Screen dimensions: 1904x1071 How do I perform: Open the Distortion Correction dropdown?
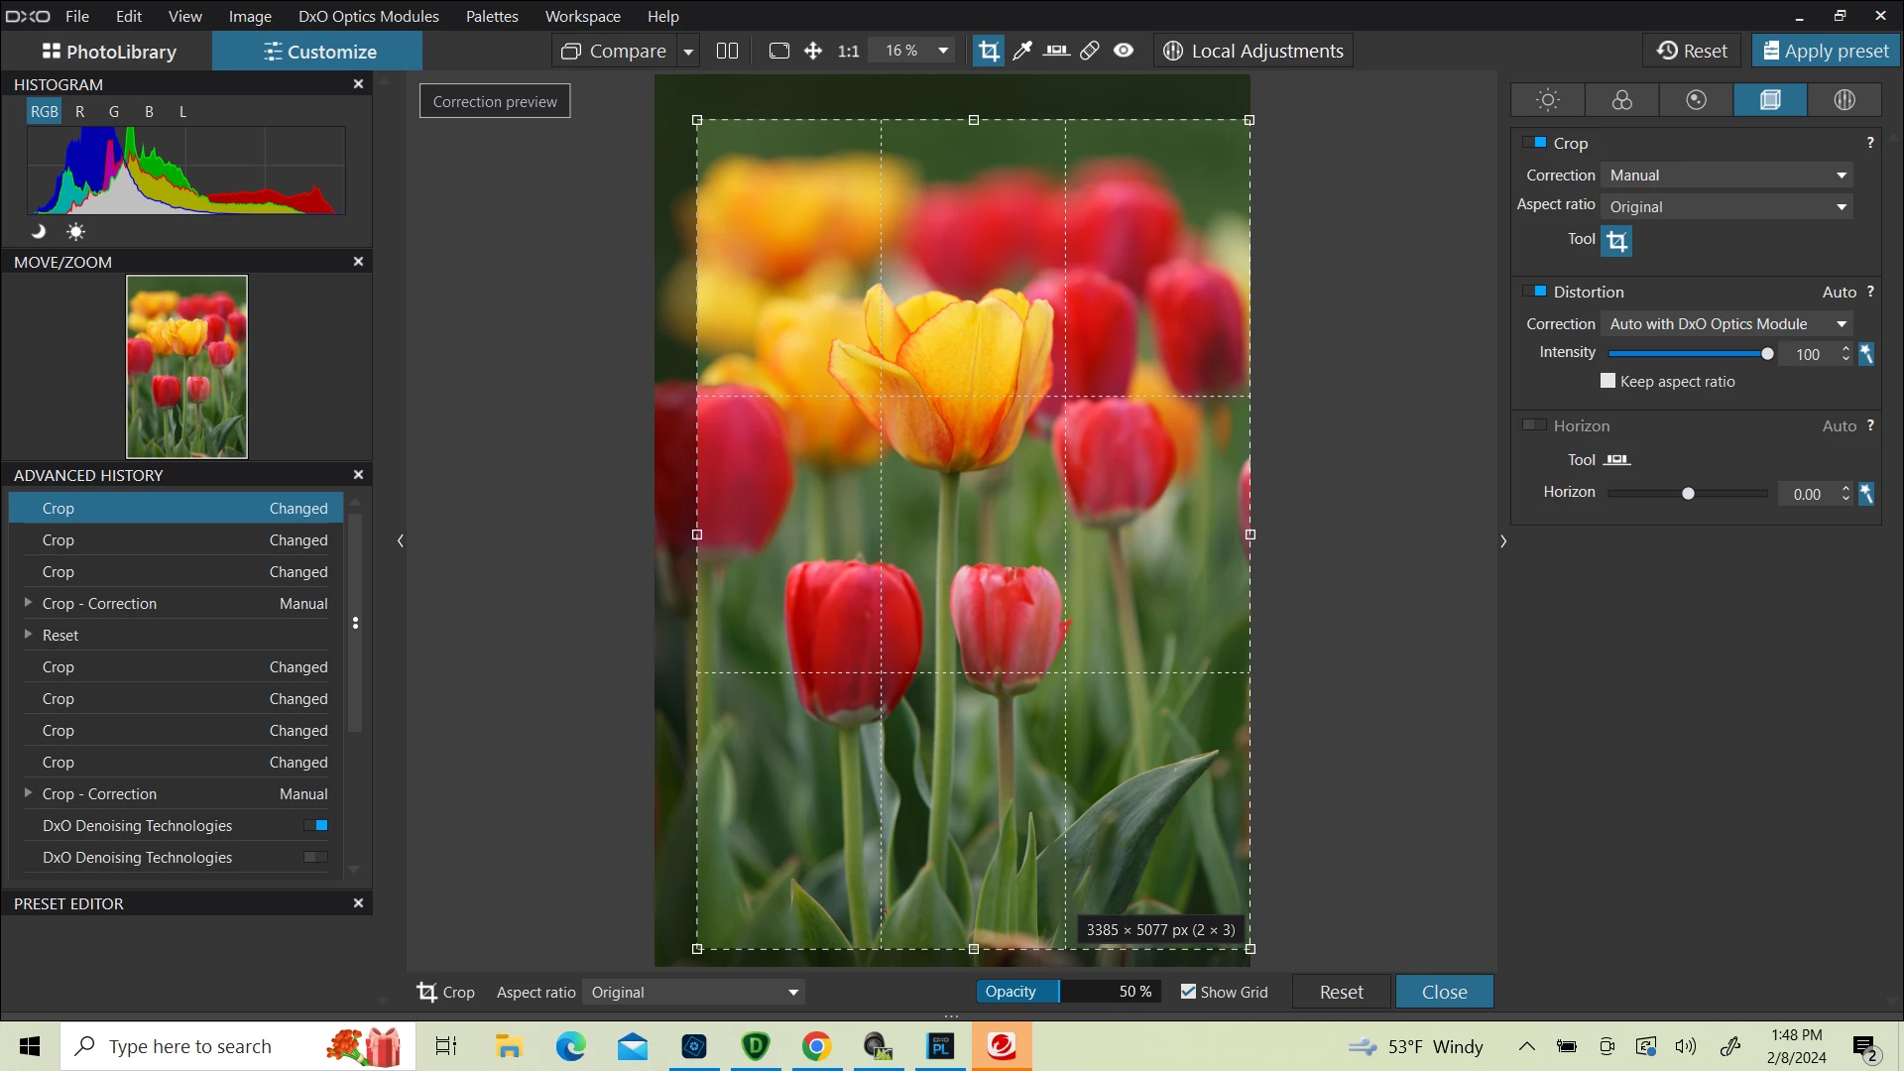[1725, 324]
